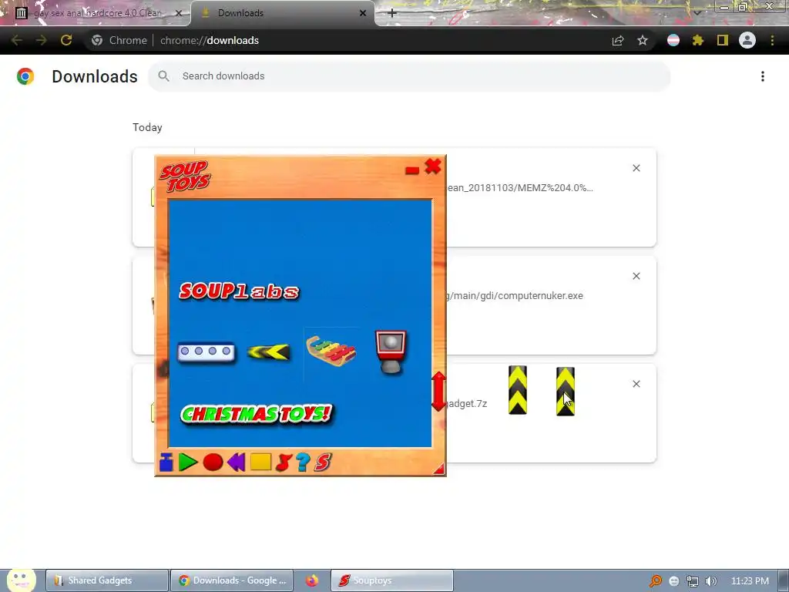The height and width of the screenshot is (592, 789).
Task: Select the blue dotted rail toy
Action: [x=206, y=351]
